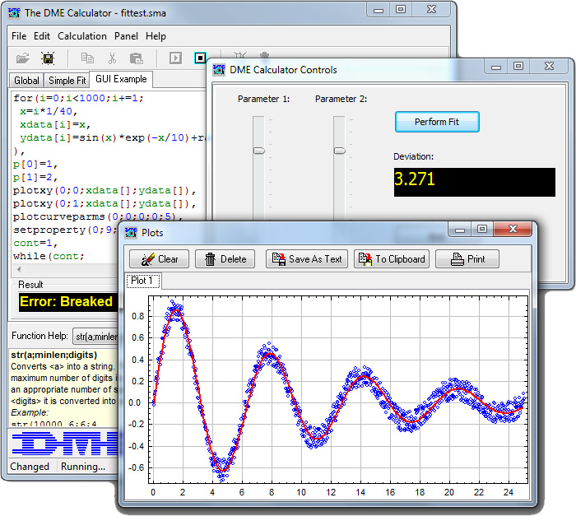This screenshot has height=516, width=576.
Task: Click the Cut scissors icon
Action: (x=112, y=58)
